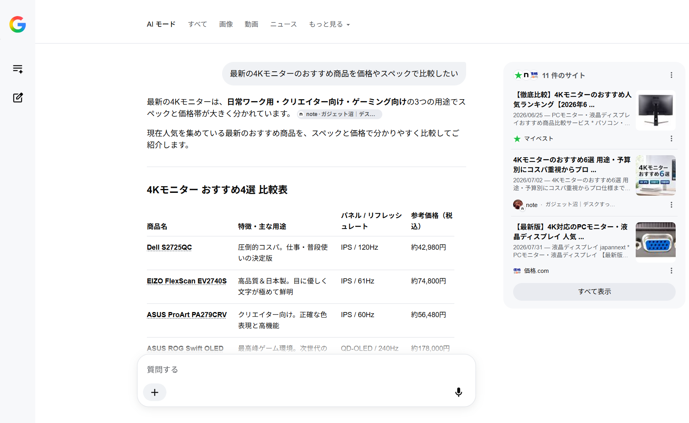The height and width of the screenshot is (423, 689).
Task: Click the 約42,980円 price cell
Action: coord(429,247)
